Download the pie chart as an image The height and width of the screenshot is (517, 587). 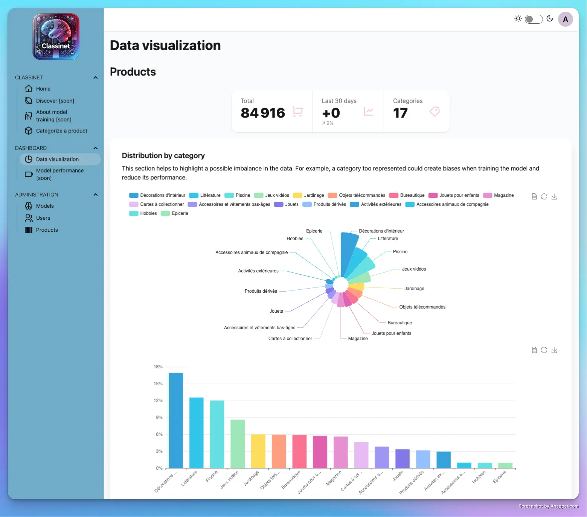click(x=554, y=196)
